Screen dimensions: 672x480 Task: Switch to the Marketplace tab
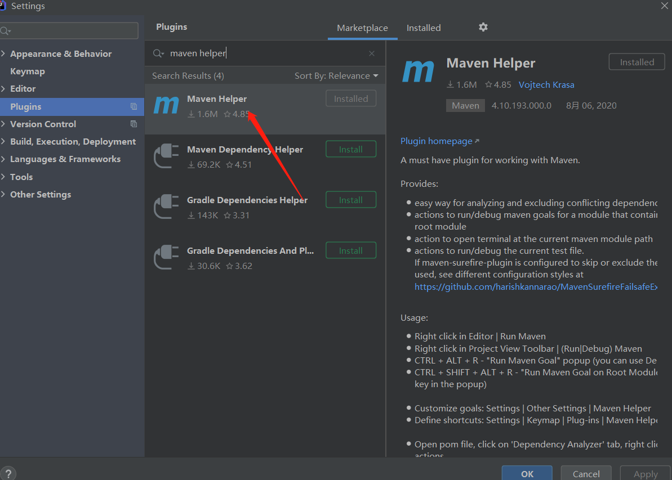tap(363, 28)
